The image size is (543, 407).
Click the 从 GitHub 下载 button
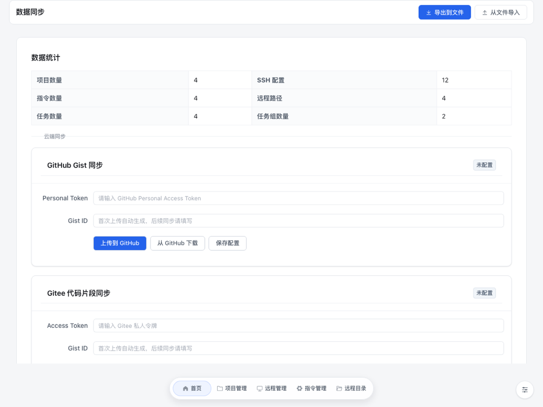point(178,243)
